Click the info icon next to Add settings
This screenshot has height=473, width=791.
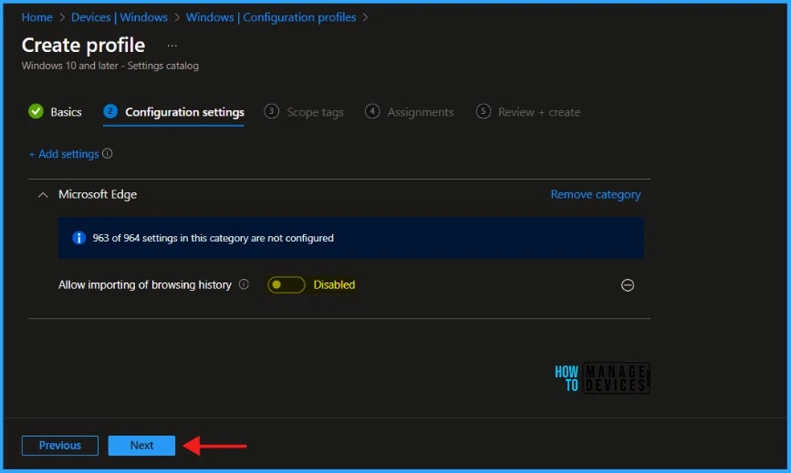click(108, 154)
